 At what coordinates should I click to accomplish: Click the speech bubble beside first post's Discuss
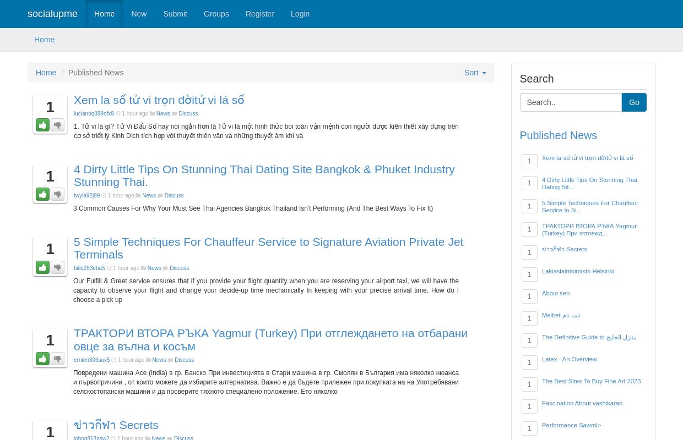coord(175,113)
